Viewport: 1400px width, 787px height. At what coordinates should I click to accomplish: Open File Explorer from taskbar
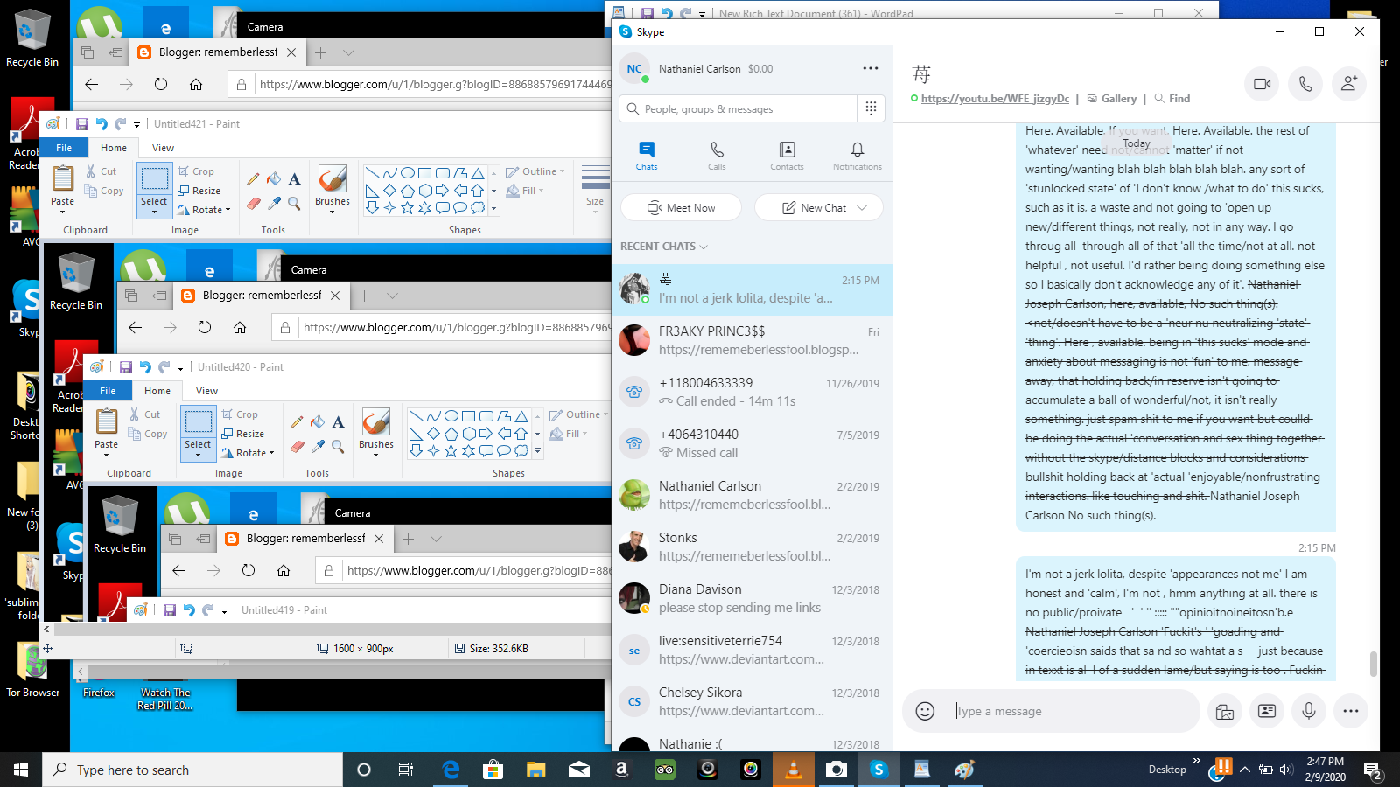[x=536, y=770]
